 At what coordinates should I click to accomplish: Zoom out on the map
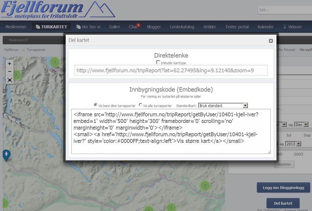coord(10,72)
